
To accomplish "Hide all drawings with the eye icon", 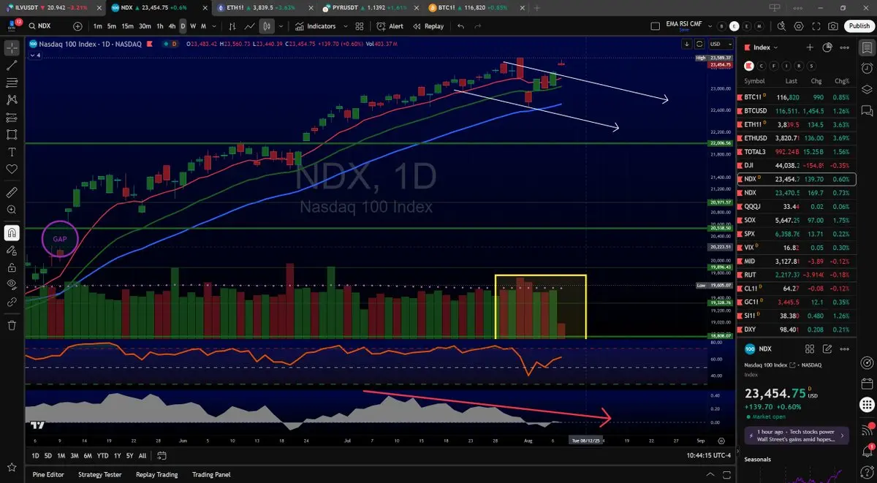I will click(x=12, y=284).
